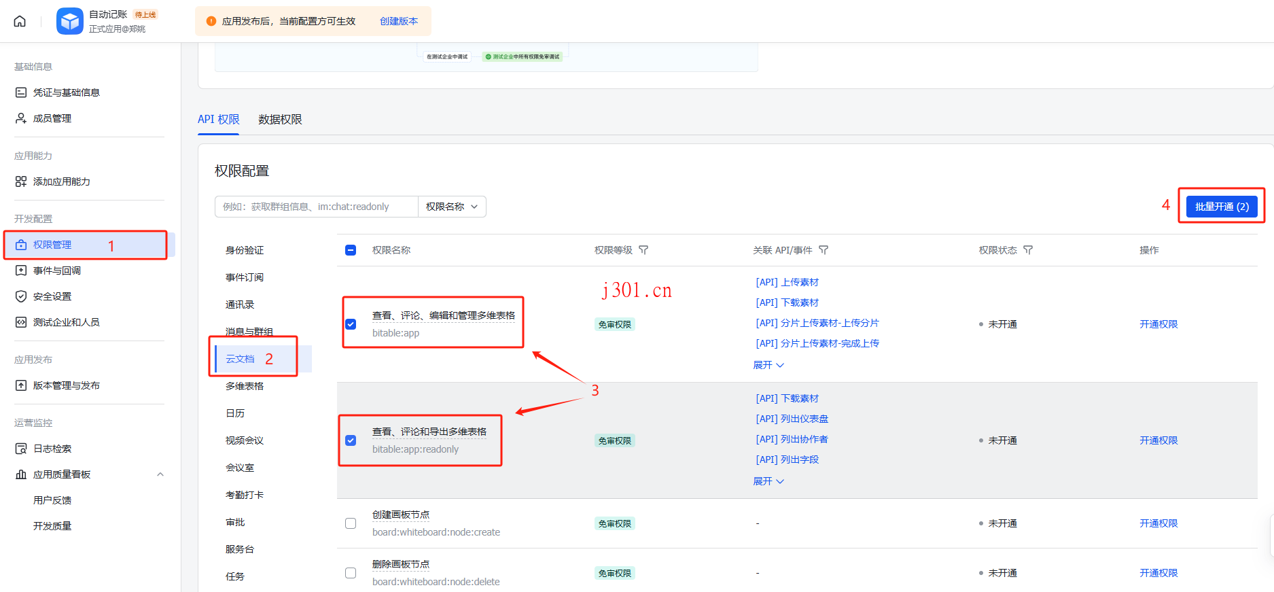1274x592 pixels.
Task: Click 创建版本 link
Action: [x=399, y=21]
